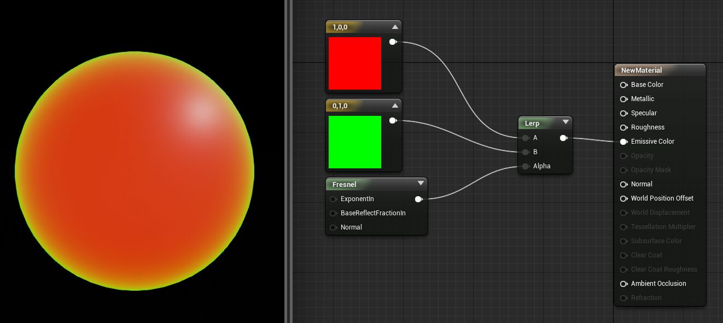The width and height of the screenshot is (723, 323).
Task: Click the World Position Offset pin
Action: click(x=623, y=198)
